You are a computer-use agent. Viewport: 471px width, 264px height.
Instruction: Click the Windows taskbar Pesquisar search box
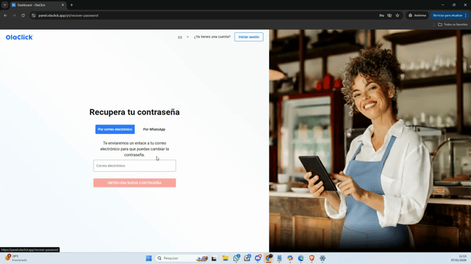[x=182, y=258]
